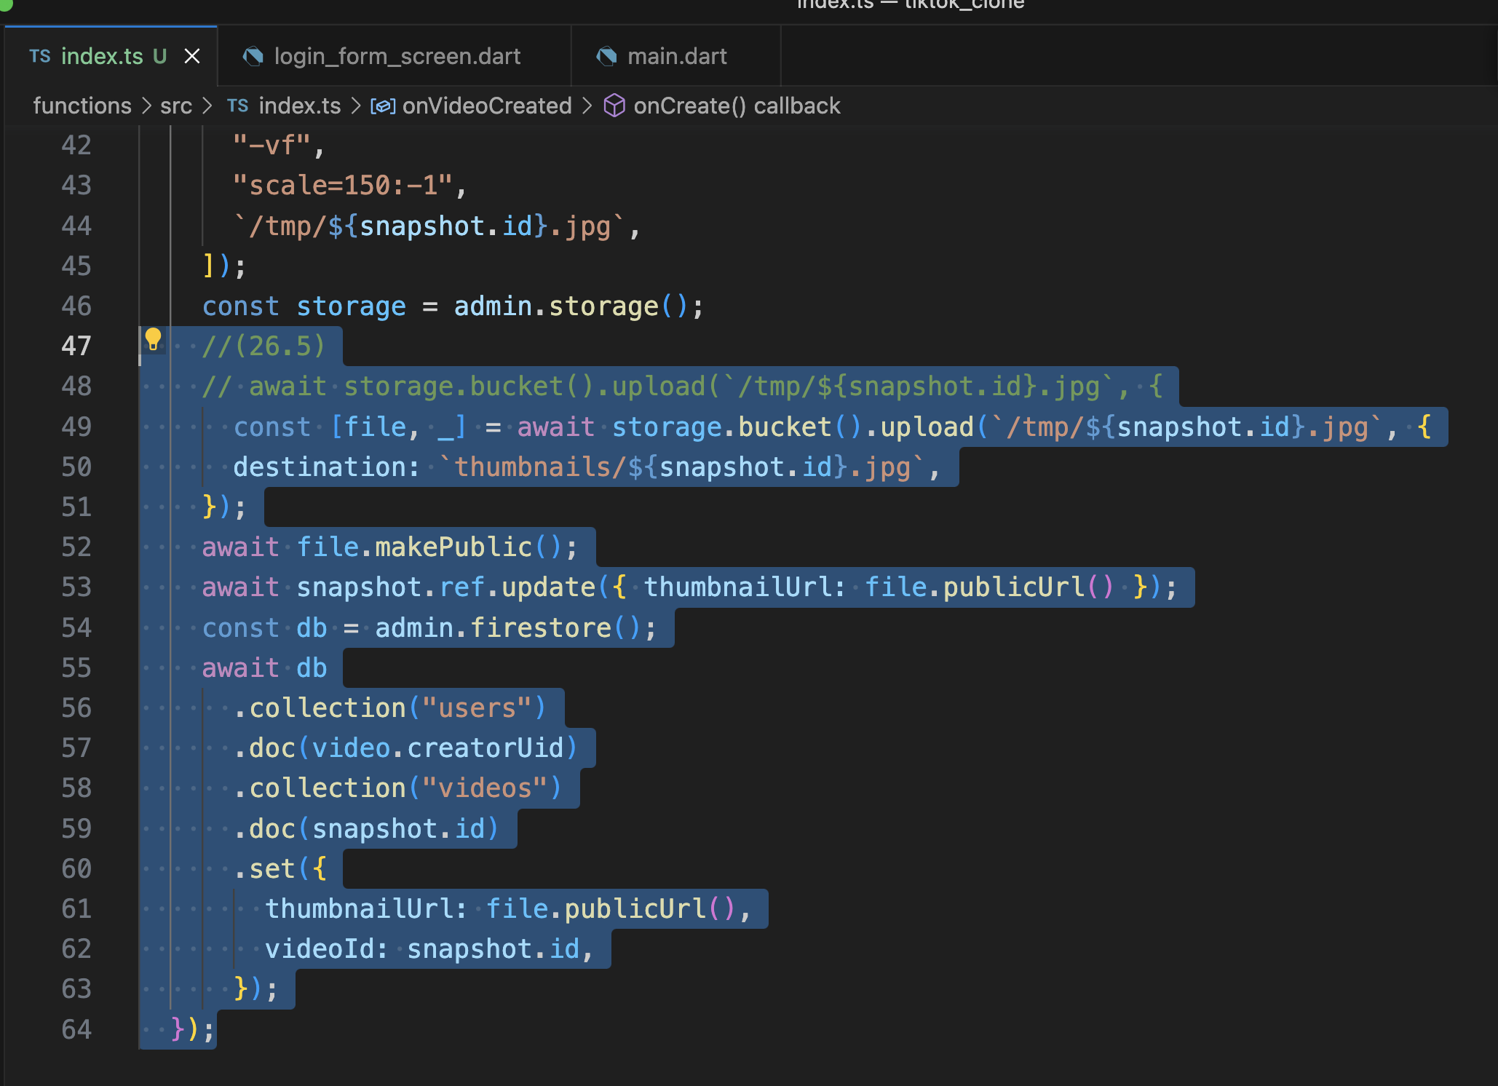Select the onVideoCreated breadcrumb item

(x=487, y=106)
